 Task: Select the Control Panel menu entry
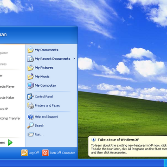click(x=51, y=96)
